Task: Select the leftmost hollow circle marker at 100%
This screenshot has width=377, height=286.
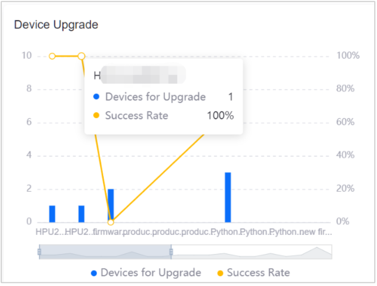Action: coord(51,56)
